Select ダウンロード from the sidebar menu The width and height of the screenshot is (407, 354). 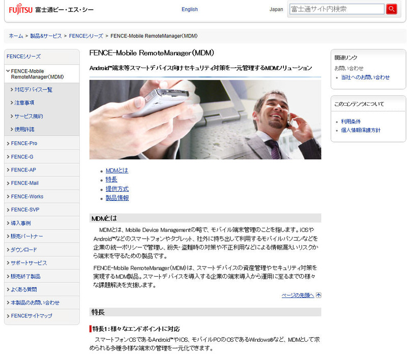pos(24,250)
